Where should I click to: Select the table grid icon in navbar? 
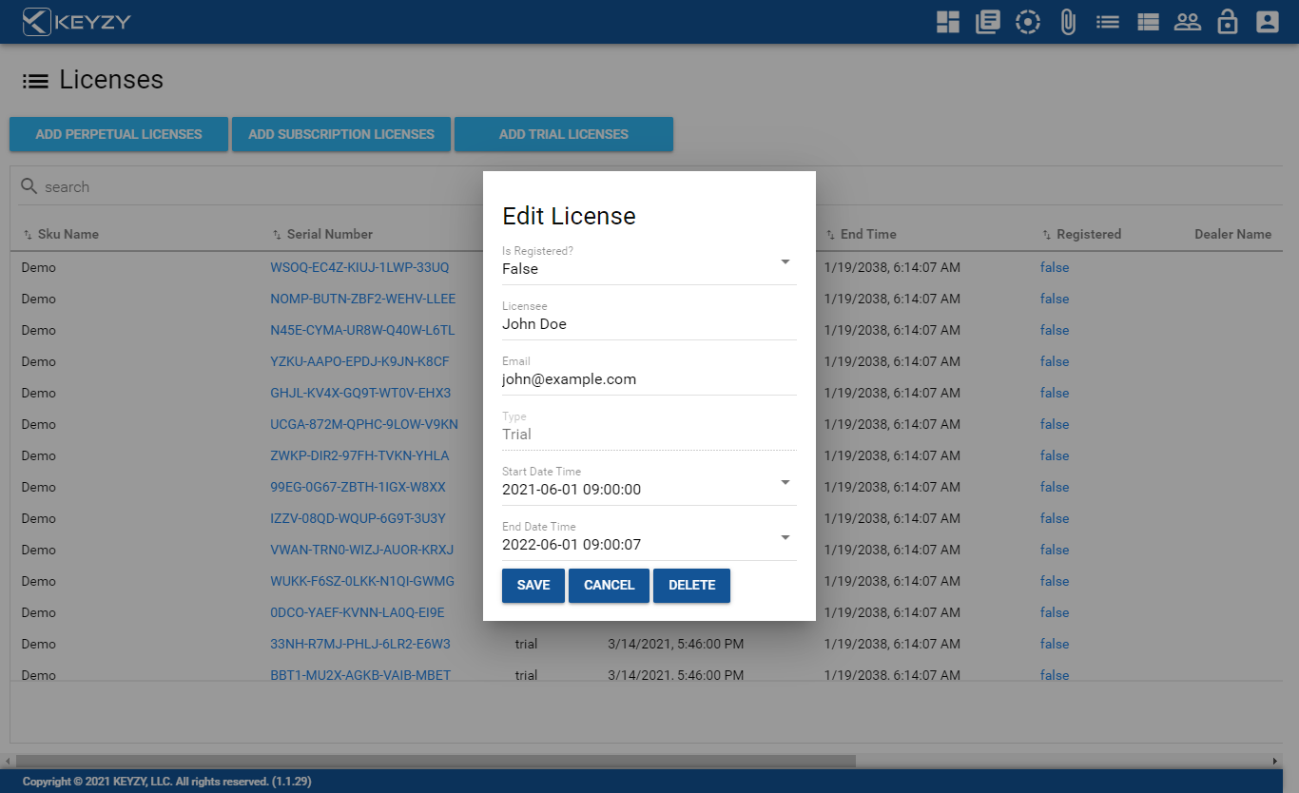1147,21
